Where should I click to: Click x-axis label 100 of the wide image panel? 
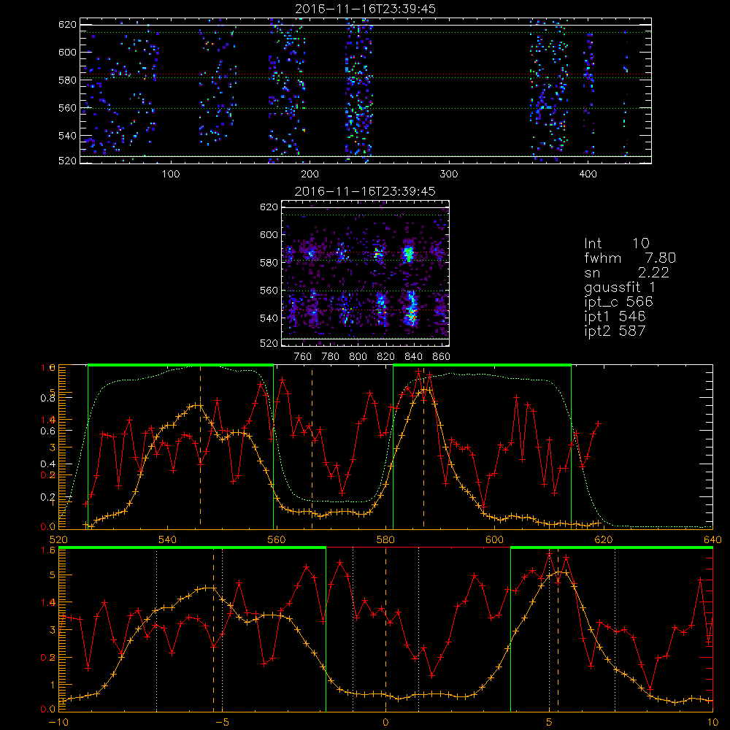[x=170, y=174]
